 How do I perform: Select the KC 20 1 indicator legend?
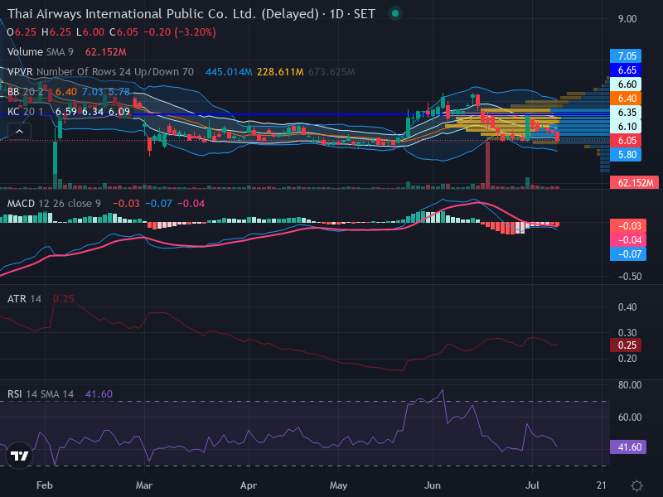26,112
